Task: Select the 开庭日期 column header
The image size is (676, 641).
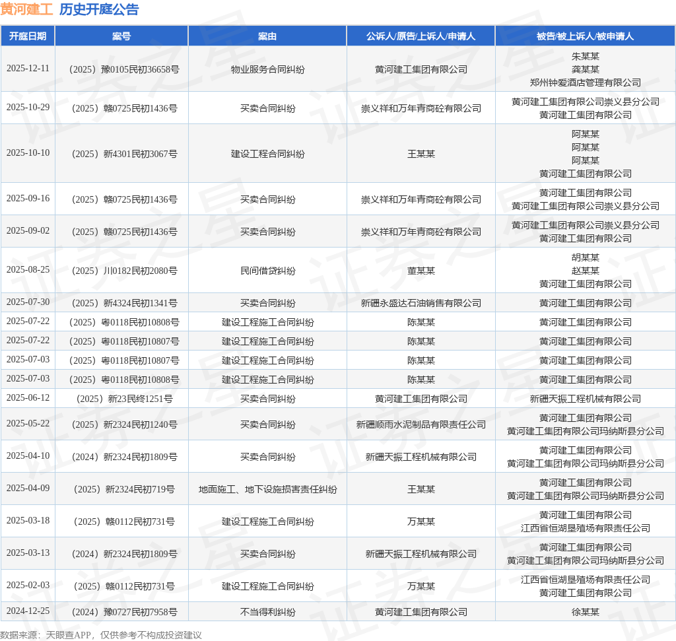Action: [x=28, y=36]
